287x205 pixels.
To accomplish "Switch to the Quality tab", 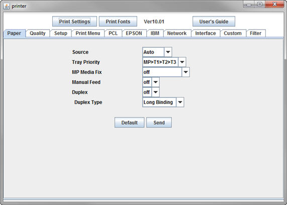I will [38, 33].
